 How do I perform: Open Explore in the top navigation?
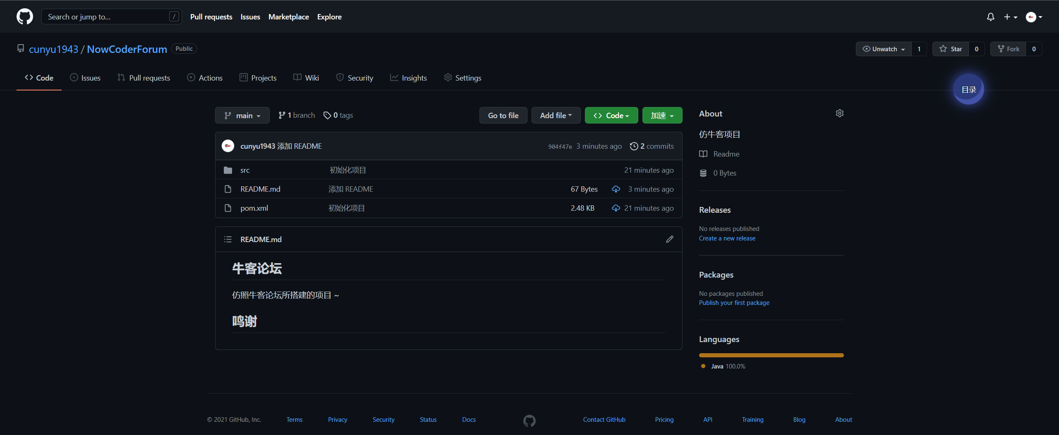(x=329, y=17)
